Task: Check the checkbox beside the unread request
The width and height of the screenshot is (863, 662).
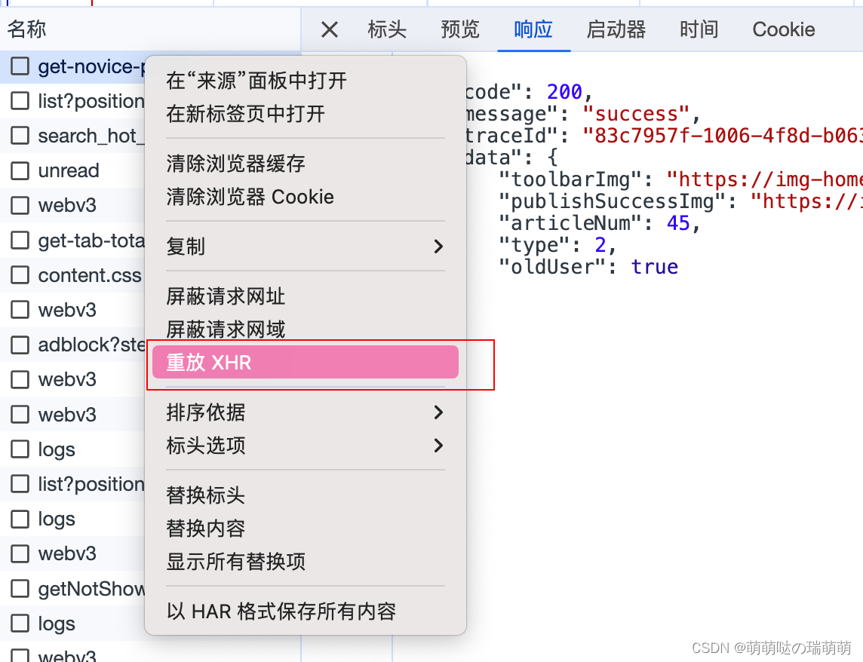Action: [20, 170]
